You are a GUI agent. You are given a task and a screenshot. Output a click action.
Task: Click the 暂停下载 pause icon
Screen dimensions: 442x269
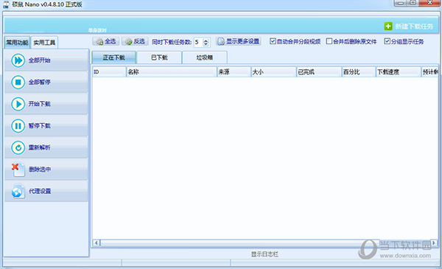[x=18, y=126]
